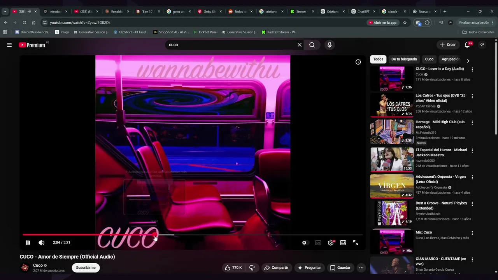Click the Compartir button

(276, 268)
